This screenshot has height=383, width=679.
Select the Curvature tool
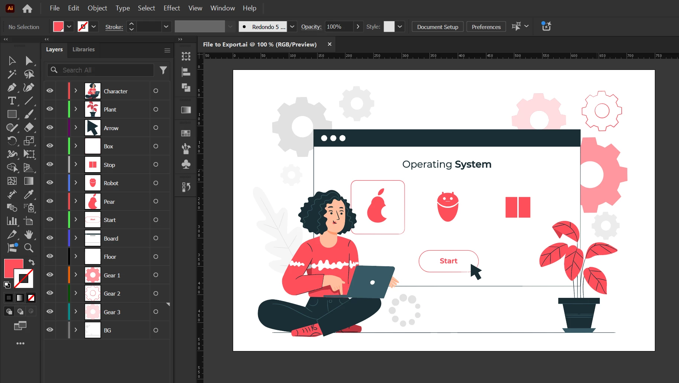point(29,87)
